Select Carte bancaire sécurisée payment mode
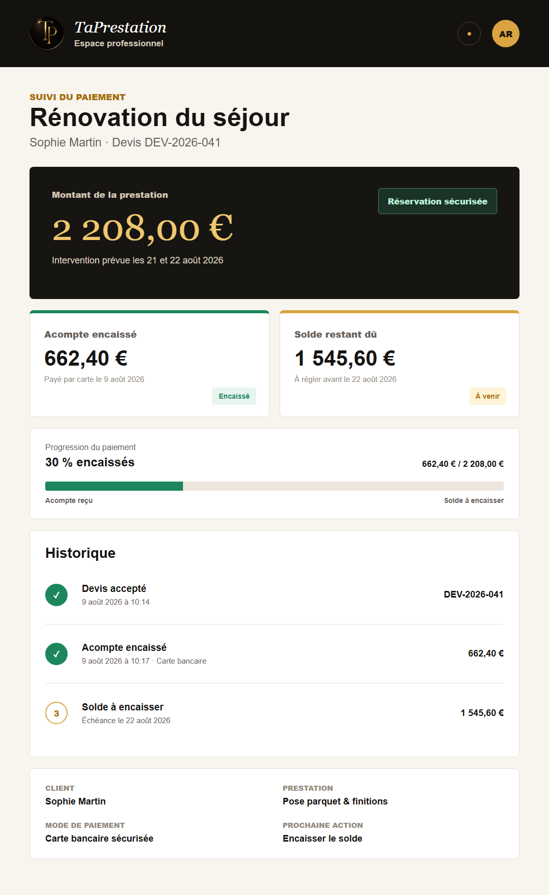 (99, 839)
